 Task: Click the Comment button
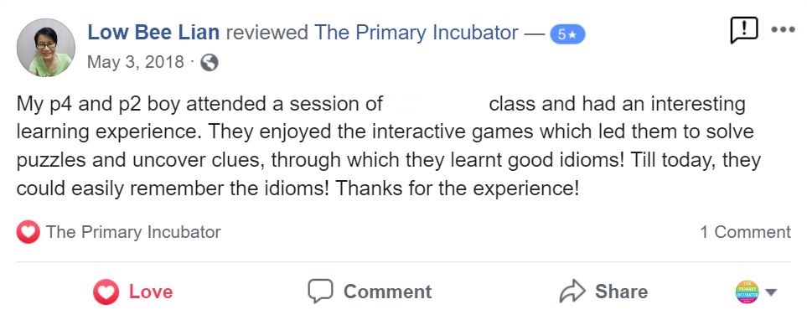click(370, 292)
